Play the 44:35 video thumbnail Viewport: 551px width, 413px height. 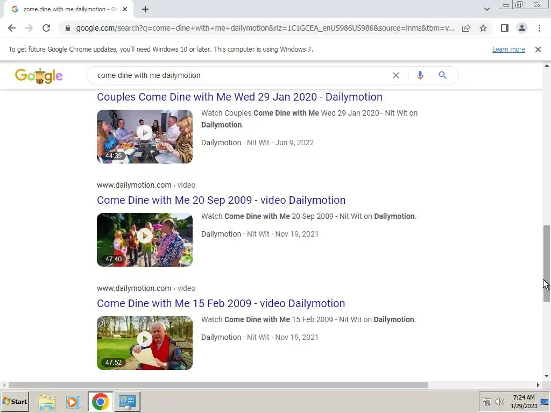point(145,136)
